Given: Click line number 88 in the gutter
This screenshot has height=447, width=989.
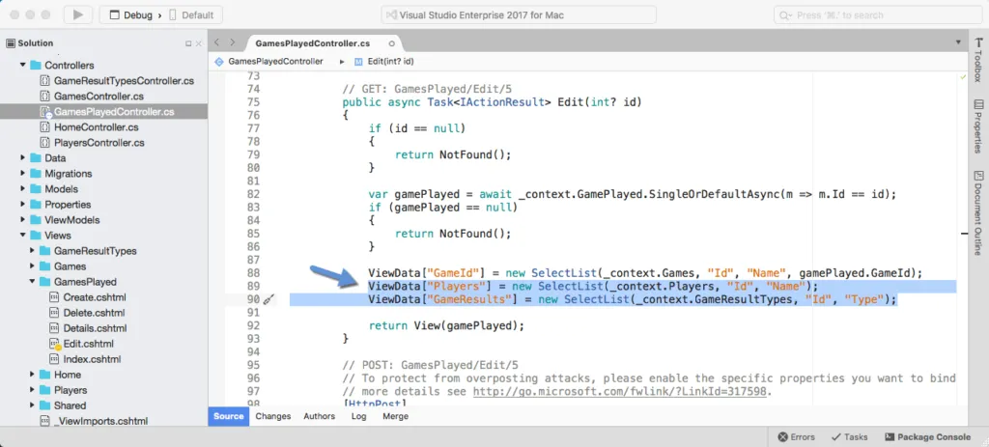Looking at the screenshot, I should pyautogui.click(x=253, y=273).
